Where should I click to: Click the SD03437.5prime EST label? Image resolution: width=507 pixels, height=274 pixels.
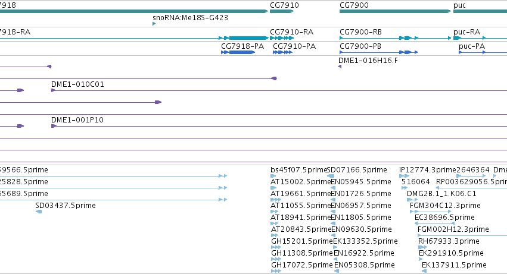click(x=66, y=205)
